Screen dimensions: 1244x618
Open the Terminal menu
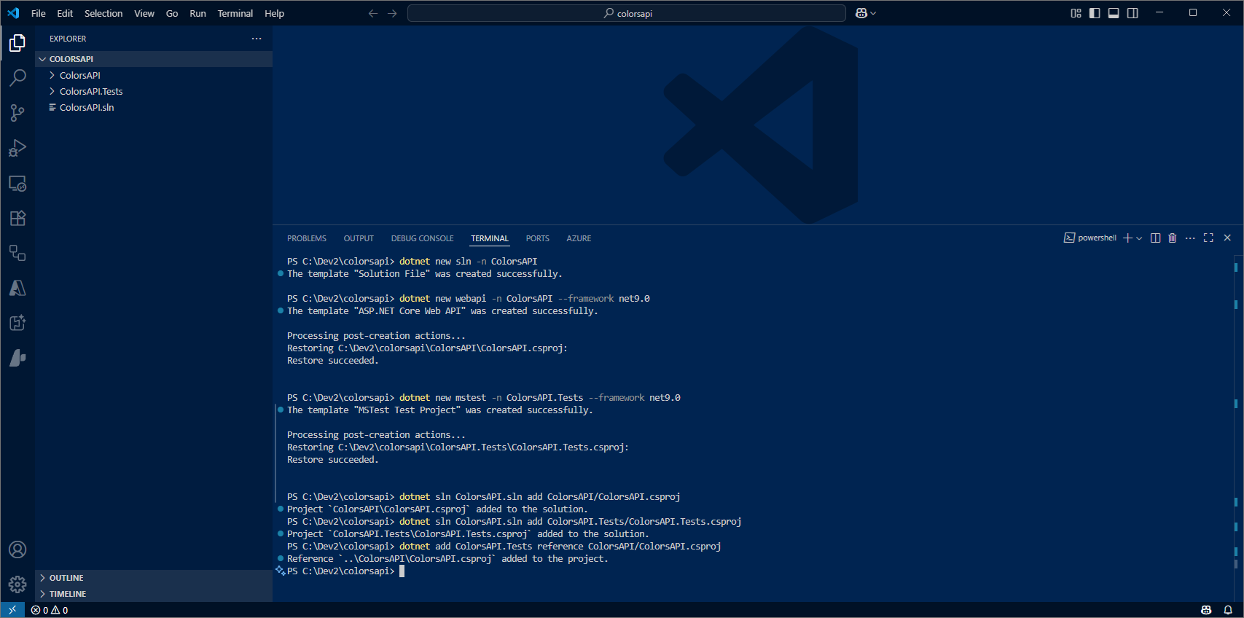(235, 13)
